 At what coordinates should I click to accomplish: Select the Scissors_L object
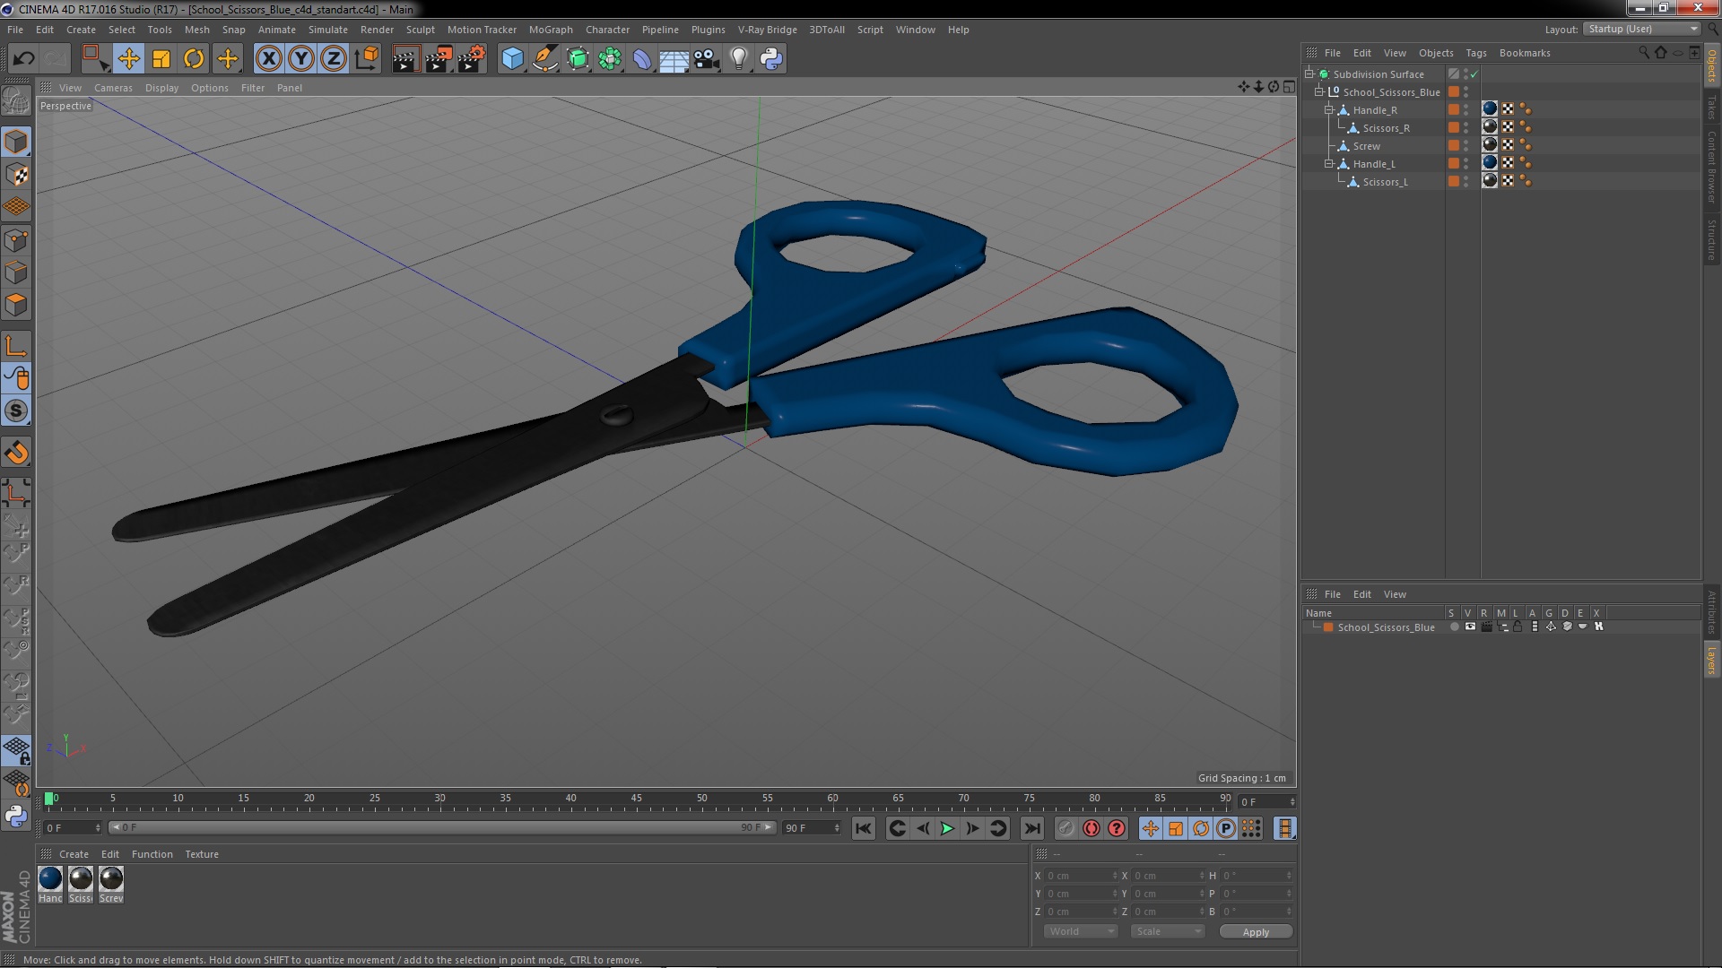click(x=1385, y=182)
